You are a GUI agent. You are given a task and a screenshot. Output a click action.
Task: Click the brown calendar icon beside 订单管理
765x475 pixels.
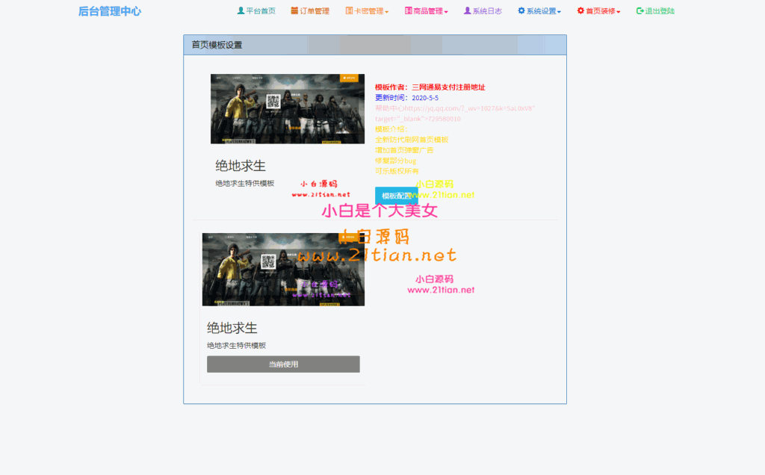[294, 10]
